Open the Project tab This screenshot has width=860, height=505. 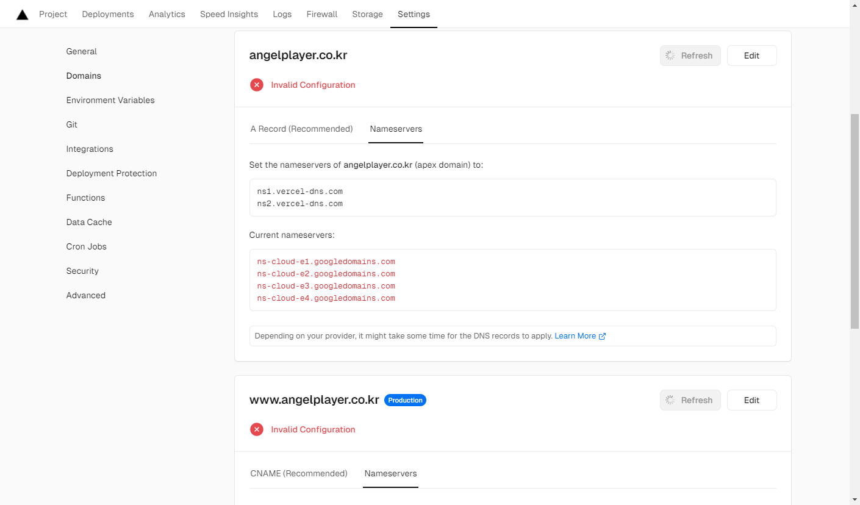pos(53,14)
